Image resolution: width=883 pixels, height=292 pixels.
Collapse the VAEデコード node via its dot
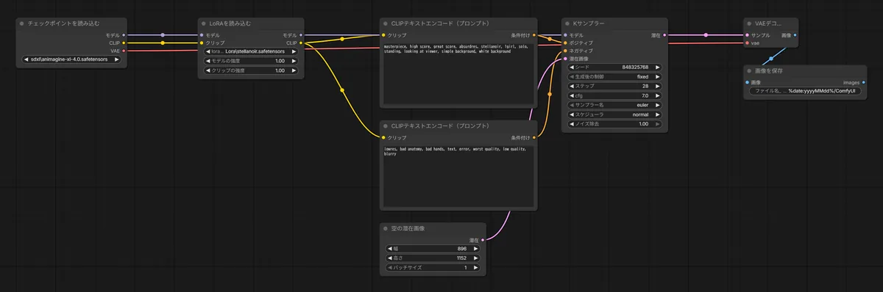click(x=749, y=23)
